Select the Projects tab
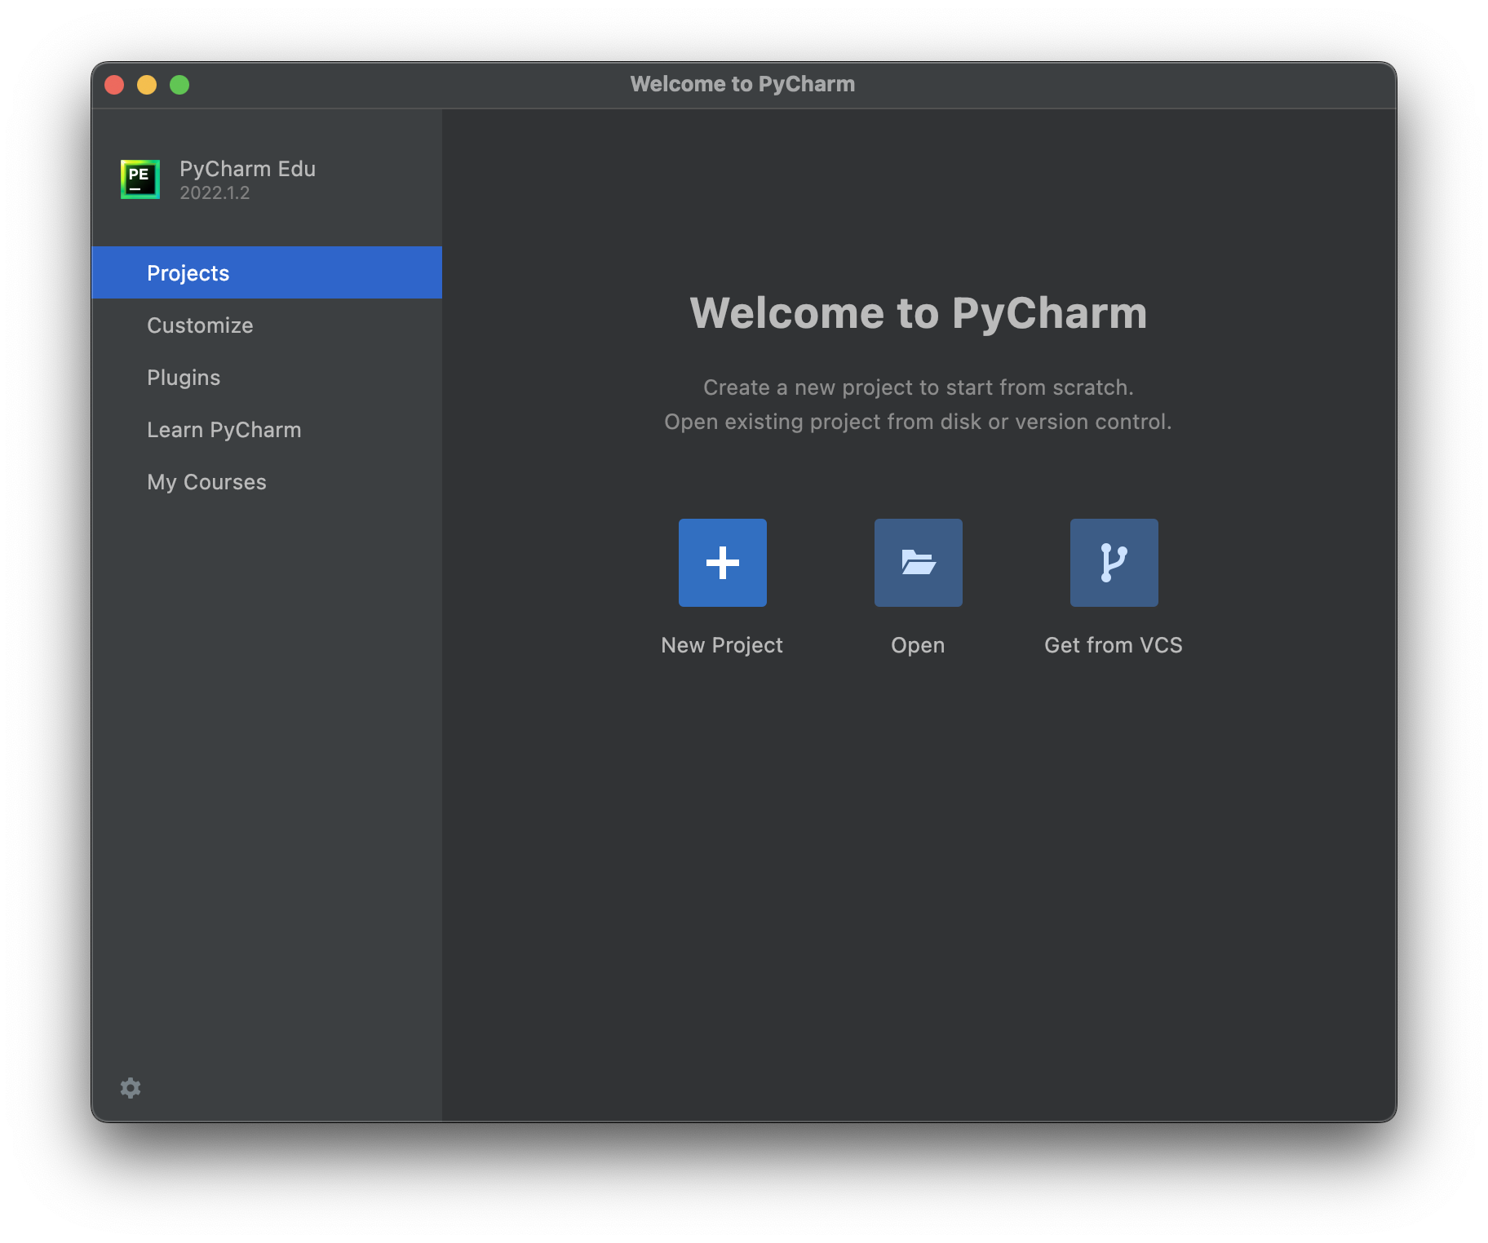1488x1243 pixels. (x=267, y=272)
